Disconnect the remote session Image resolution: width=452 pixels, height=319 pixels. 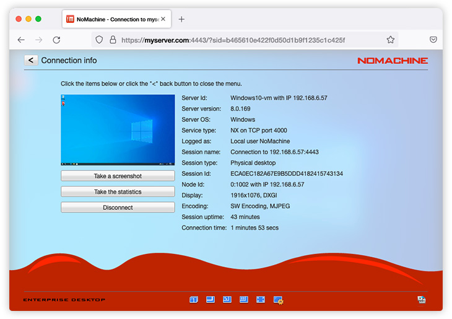[x=118, y=208]
